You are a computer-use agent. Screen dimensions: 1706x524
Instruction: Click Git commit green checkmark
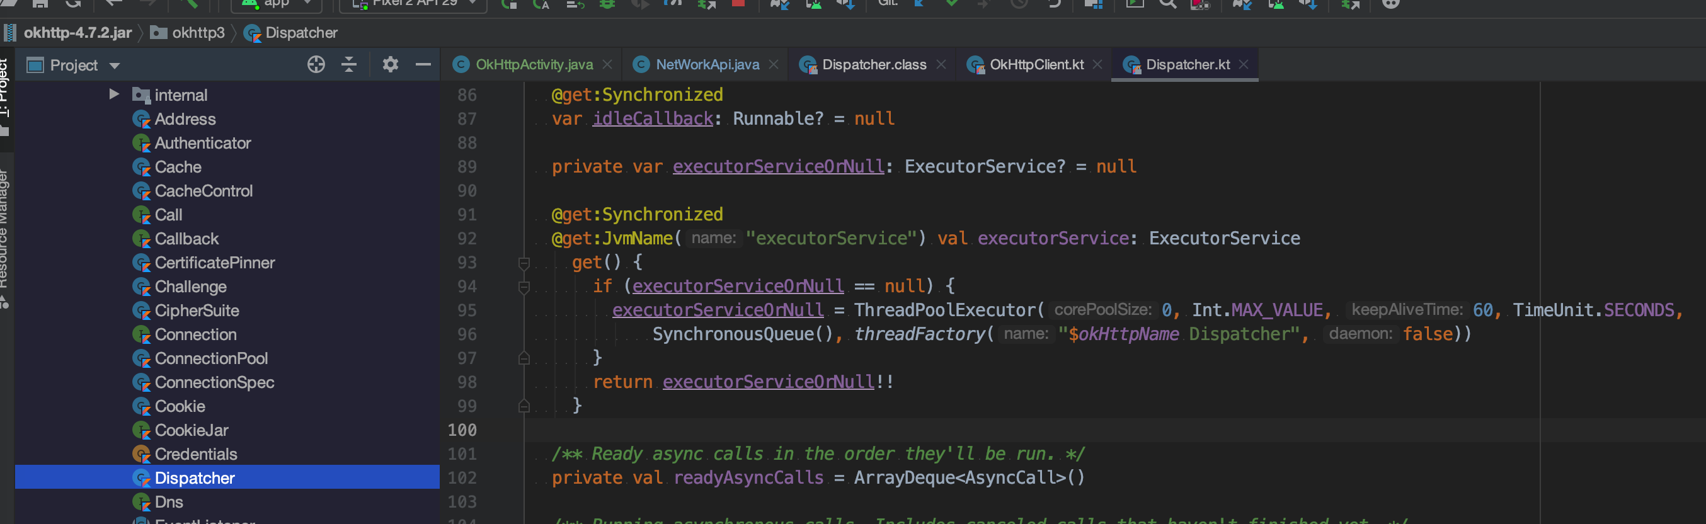952,3
